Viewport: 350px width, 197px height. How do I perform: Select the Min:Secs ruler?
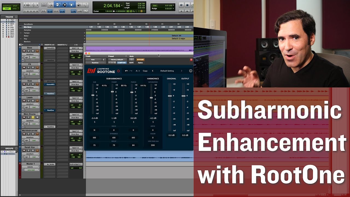(x=28, y=27)
